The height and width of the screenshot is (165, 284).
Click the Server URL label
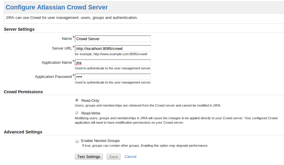point(62,48)
